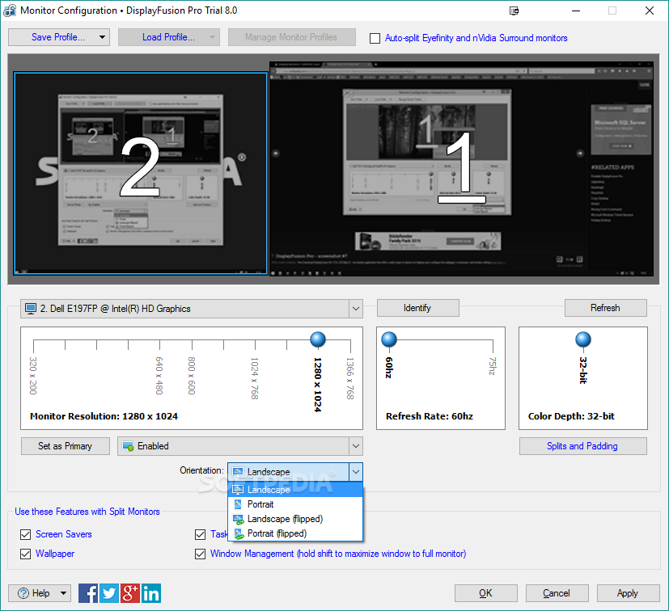Click the 800 x 600 resolution label
The image size is (669, 611).
(192, 376)
